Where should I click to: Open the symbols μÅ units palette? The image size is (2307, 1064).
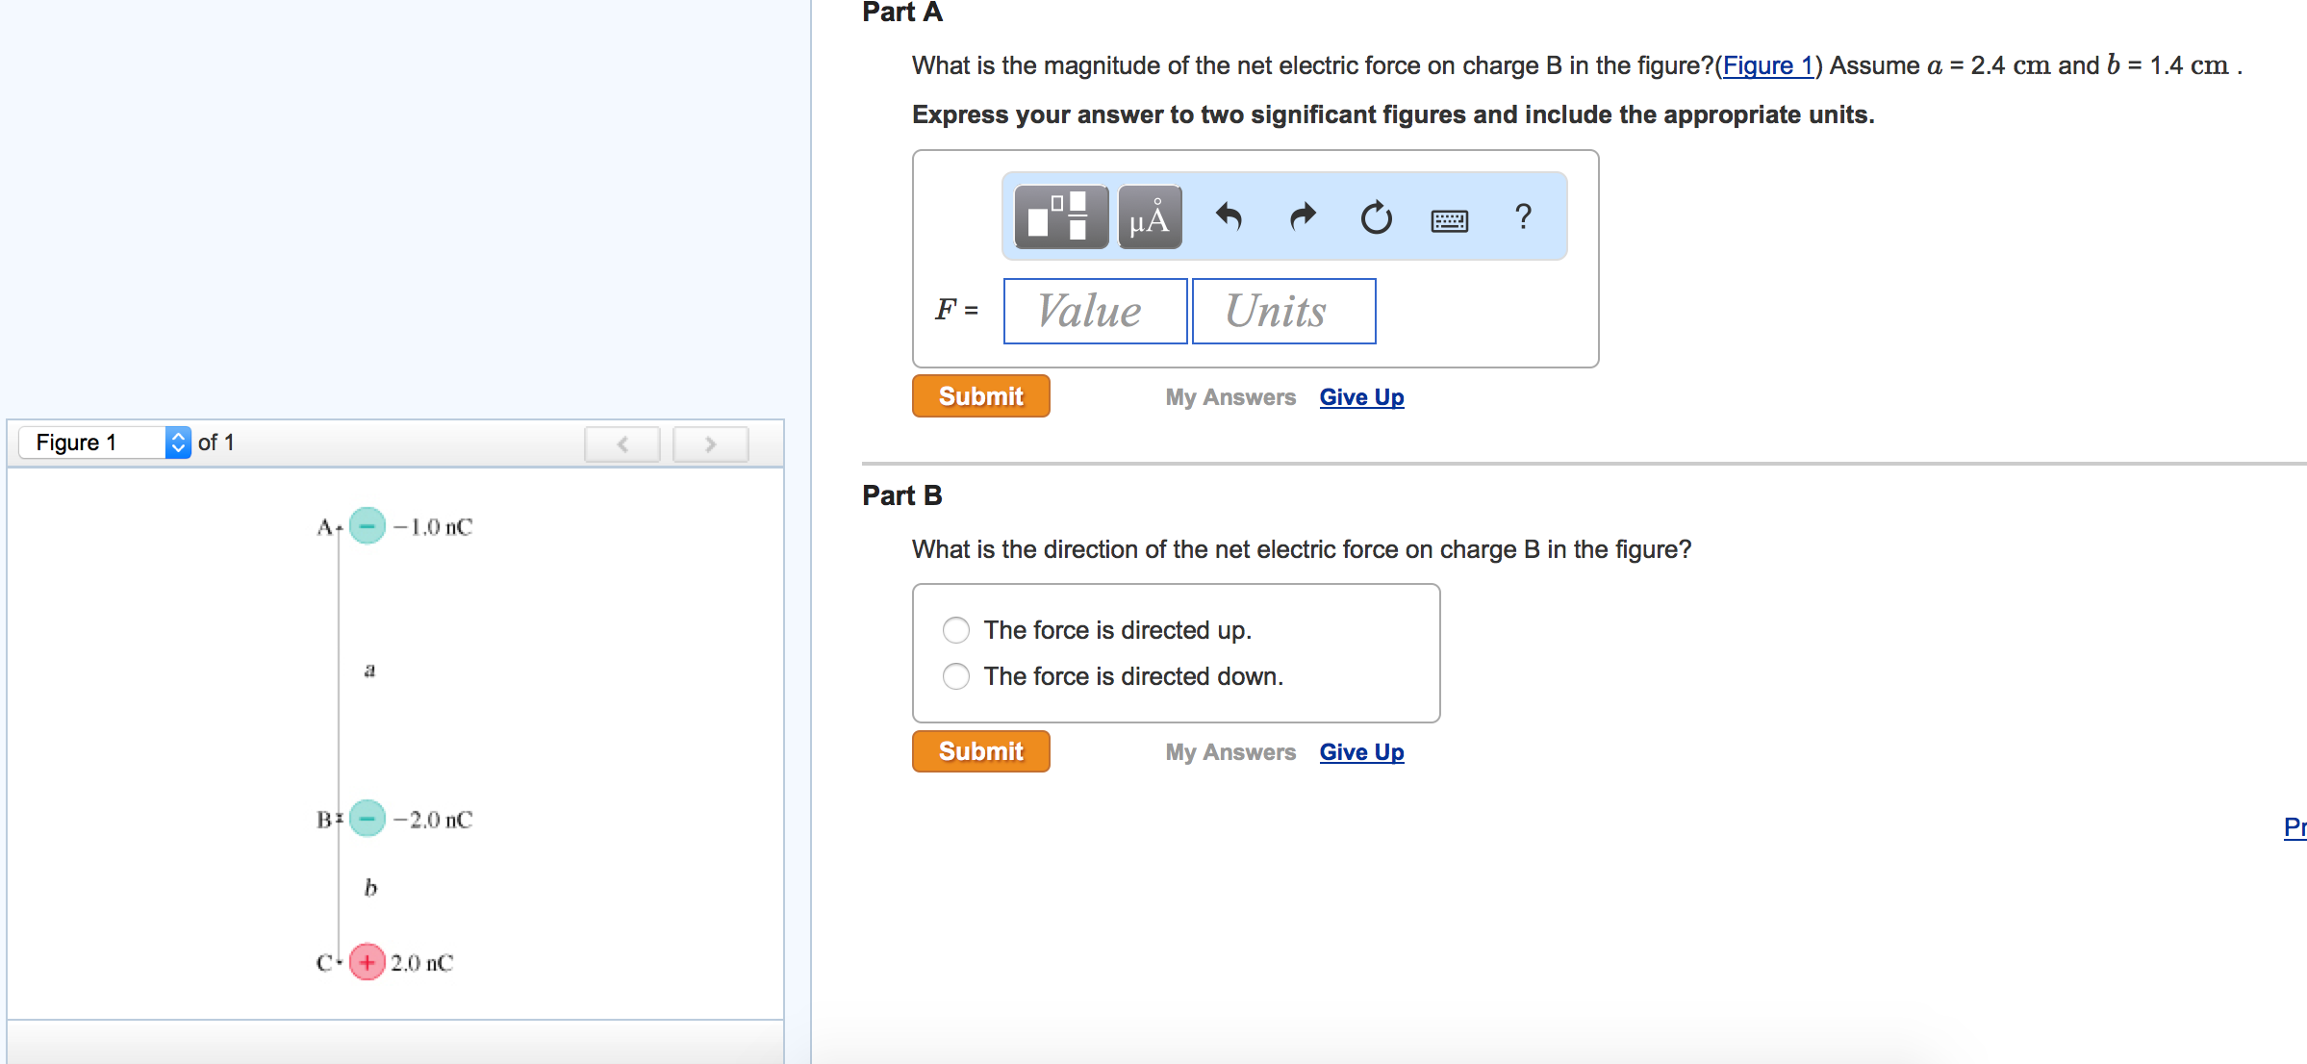pos(1150,217)
